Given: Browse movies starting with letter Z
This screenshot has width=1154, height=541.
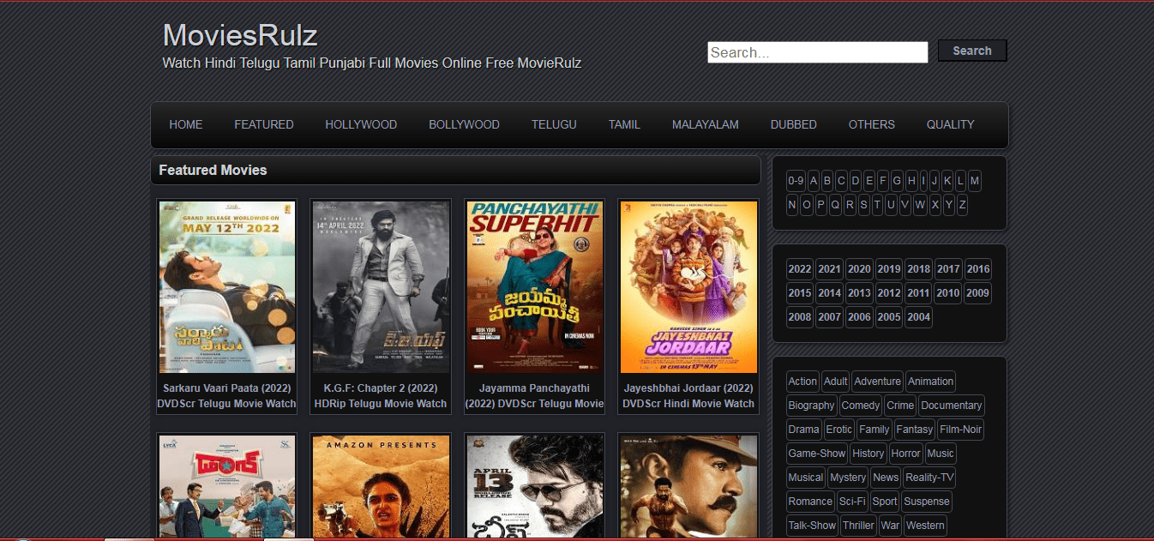Looking at the screenshot, I should pyautogui.click(x=962, y=205).
